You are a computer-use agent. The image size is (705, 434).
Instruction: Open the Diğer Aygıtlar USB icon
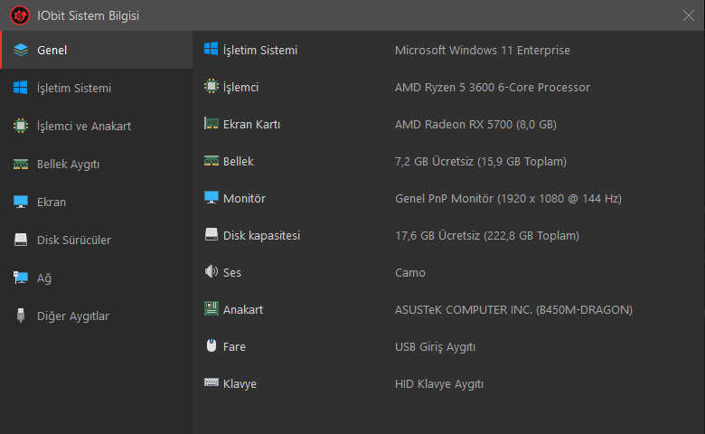click(21, 316)
